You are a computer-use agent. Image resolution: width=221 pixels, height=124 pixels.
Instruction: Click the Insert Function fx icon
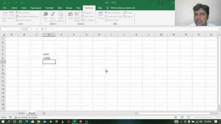(42, 29)
